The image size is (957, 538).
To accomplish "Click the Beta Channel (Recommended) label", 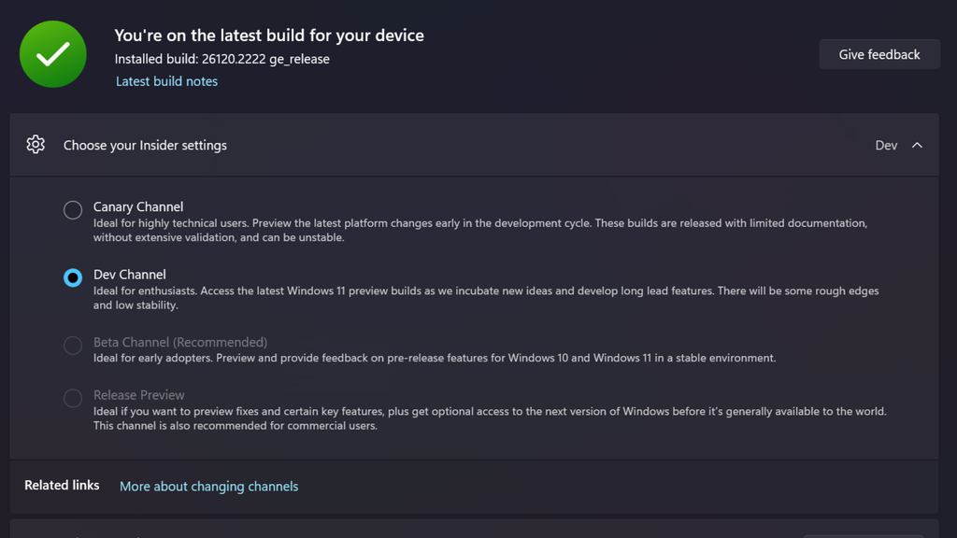I will click(180, 342).
